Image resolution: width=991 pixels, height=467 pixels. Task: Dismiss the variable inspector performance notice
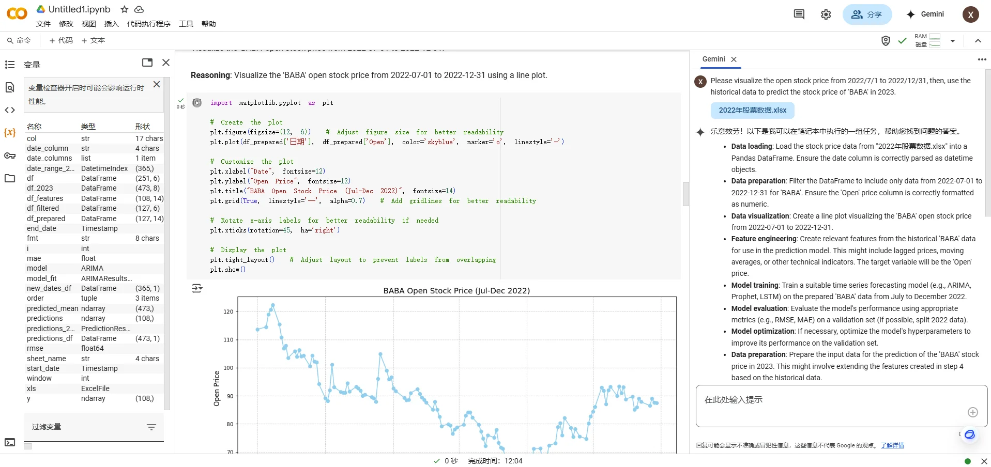coord(157,84)
